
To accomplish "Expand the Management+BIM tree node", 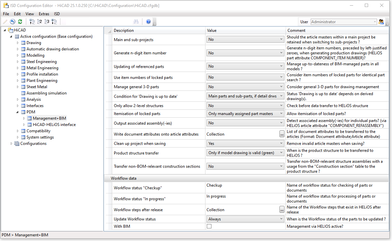I will point(24,118).
